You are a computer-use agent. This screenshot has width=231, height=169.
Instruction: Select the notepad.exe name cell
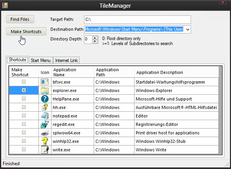pyautogui.click(x=73, y=116)
